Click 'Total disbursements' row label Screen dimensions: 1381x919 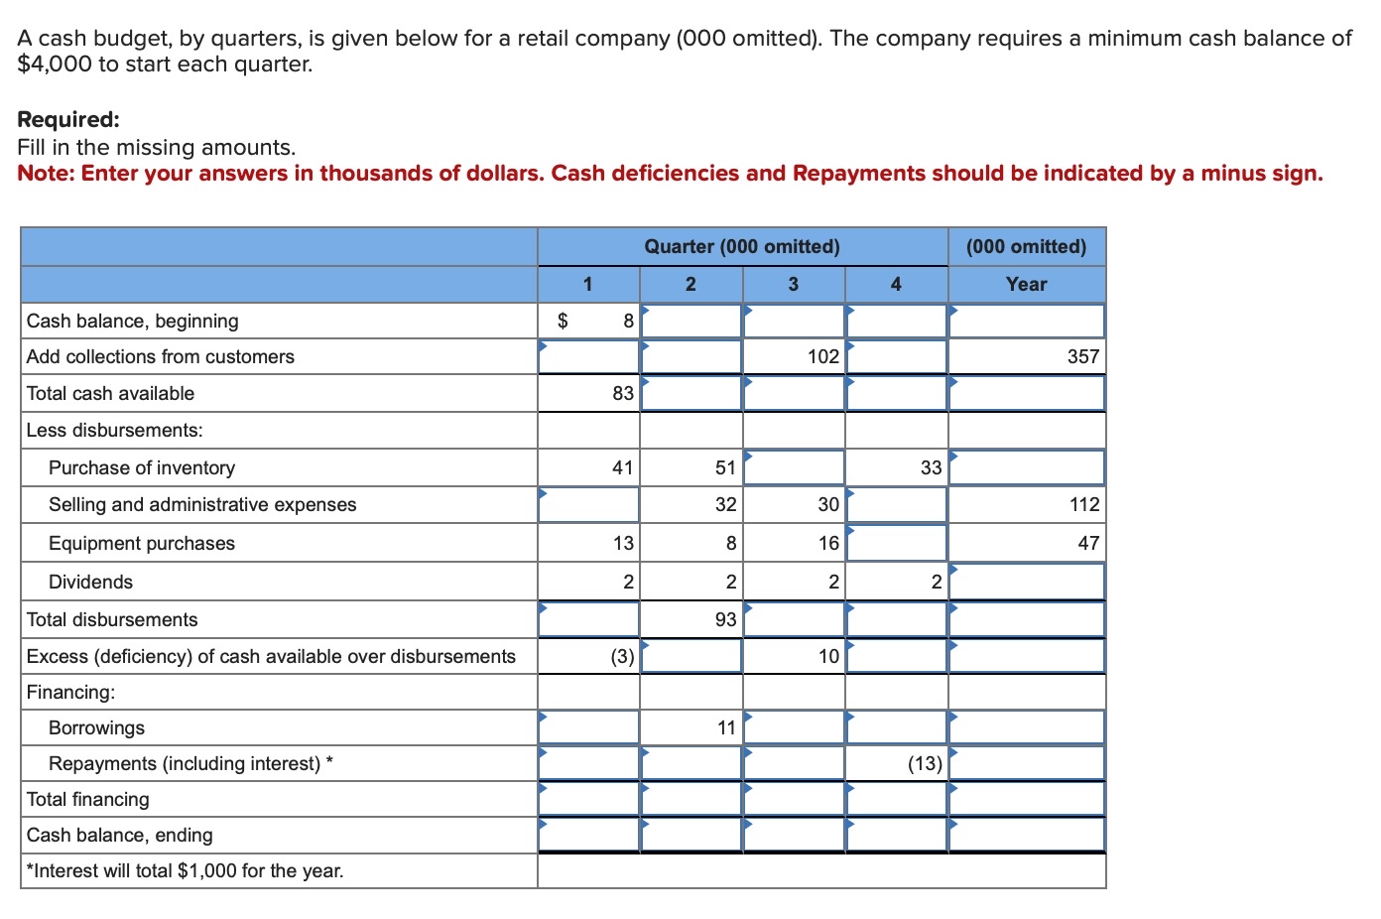point(112,619)
